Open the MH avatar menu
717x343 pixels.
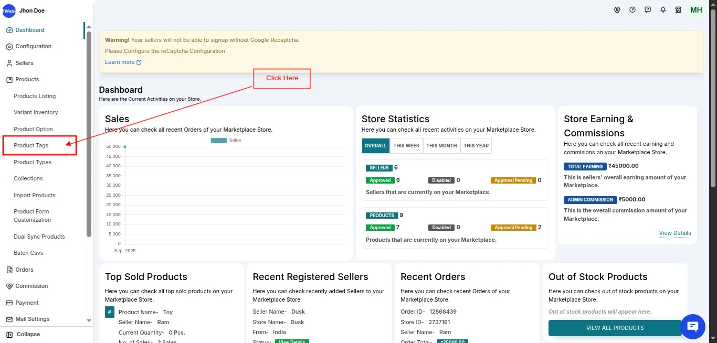point(695,9)
